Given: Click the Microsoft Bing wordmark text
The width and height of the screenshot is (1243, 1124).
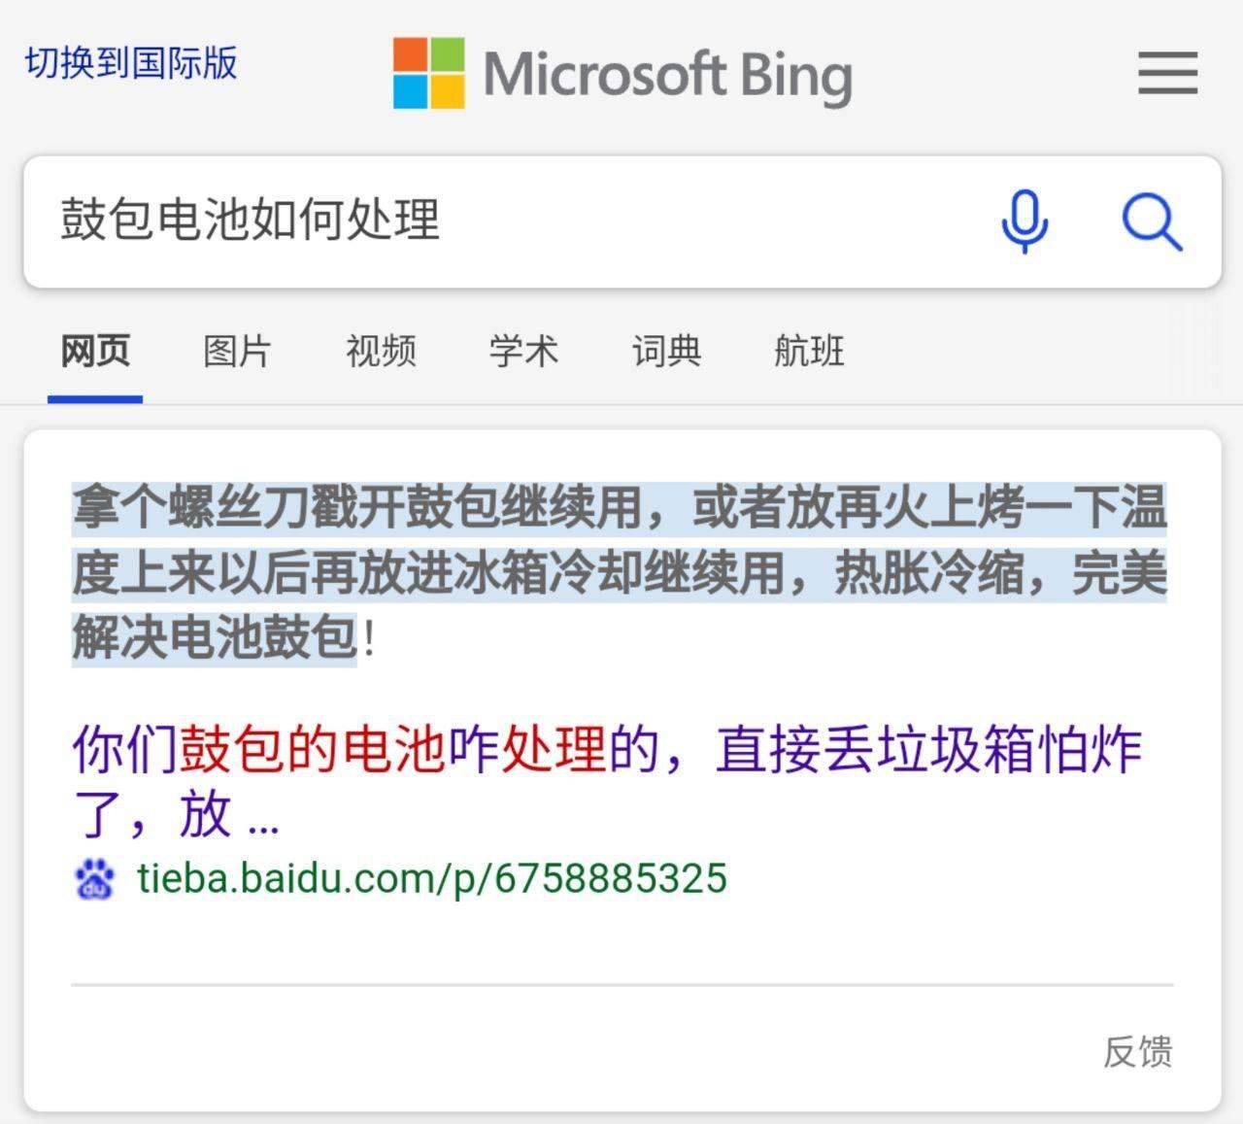Looking at the screenshot, I should point(668,76).
